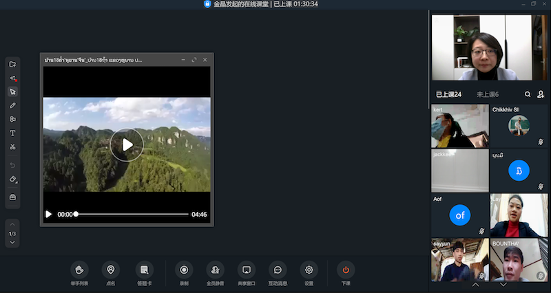Select Chikkhiv SI's avatar tile
This screenshot has height=293, width=551.
pos(519,126)
